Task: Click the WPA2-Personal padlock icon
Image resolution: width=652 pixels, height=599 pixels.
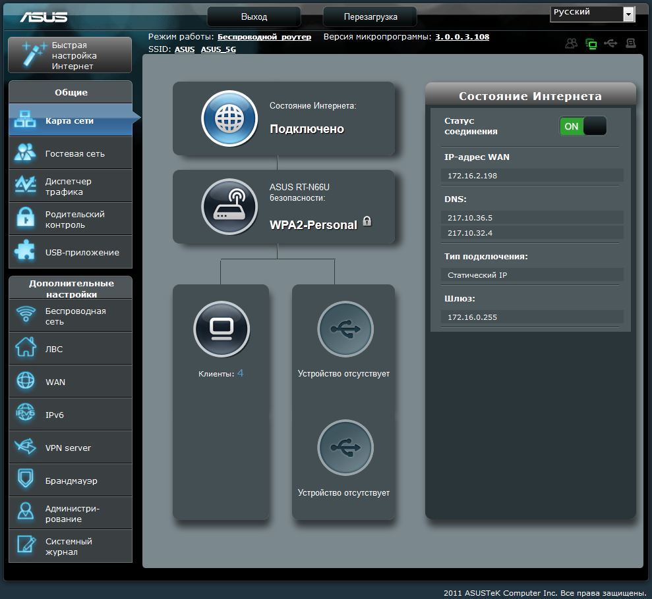Action: point(367,221)
